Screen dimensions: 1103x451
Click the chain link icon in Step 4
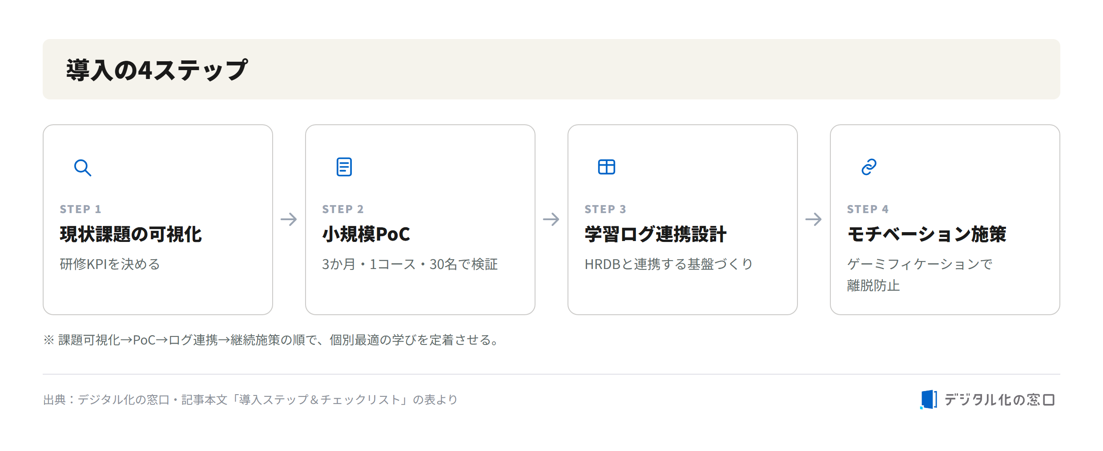[869, 167]
